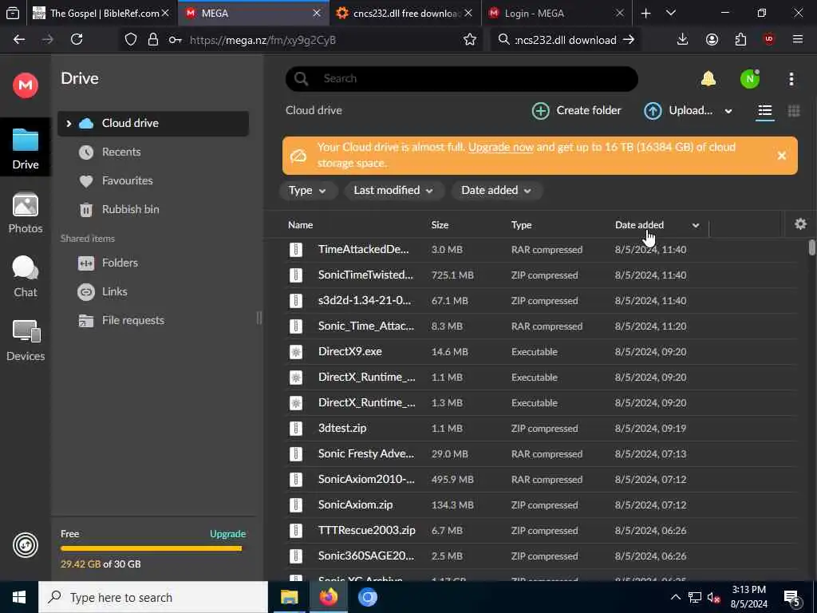
Task: Open column settings gear
Action: (x=800, y=224)
